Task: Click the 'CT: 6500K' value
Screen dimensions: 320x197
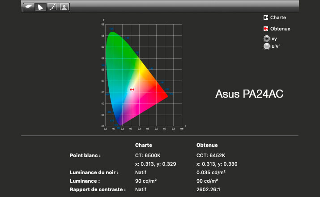Action: pos(148,155)
